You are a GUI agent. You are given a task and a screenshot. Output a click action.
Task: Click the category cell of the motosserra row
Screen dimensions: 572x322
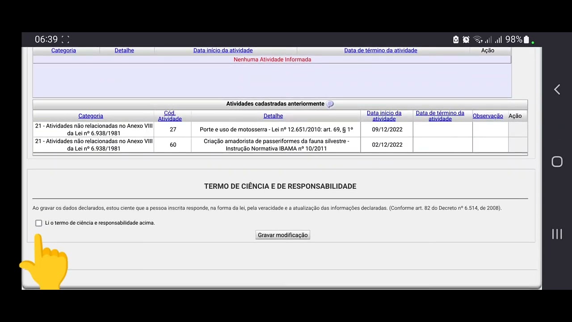[x=93, y=130]
